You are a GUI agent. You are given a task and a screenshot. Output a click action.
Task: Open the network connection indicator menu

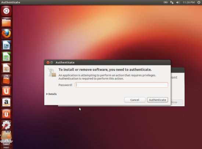click(x=172, y=2)
